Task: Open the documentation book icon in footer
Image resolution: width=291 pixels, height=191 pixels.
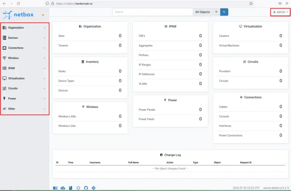Action: [x=55, y=188]
